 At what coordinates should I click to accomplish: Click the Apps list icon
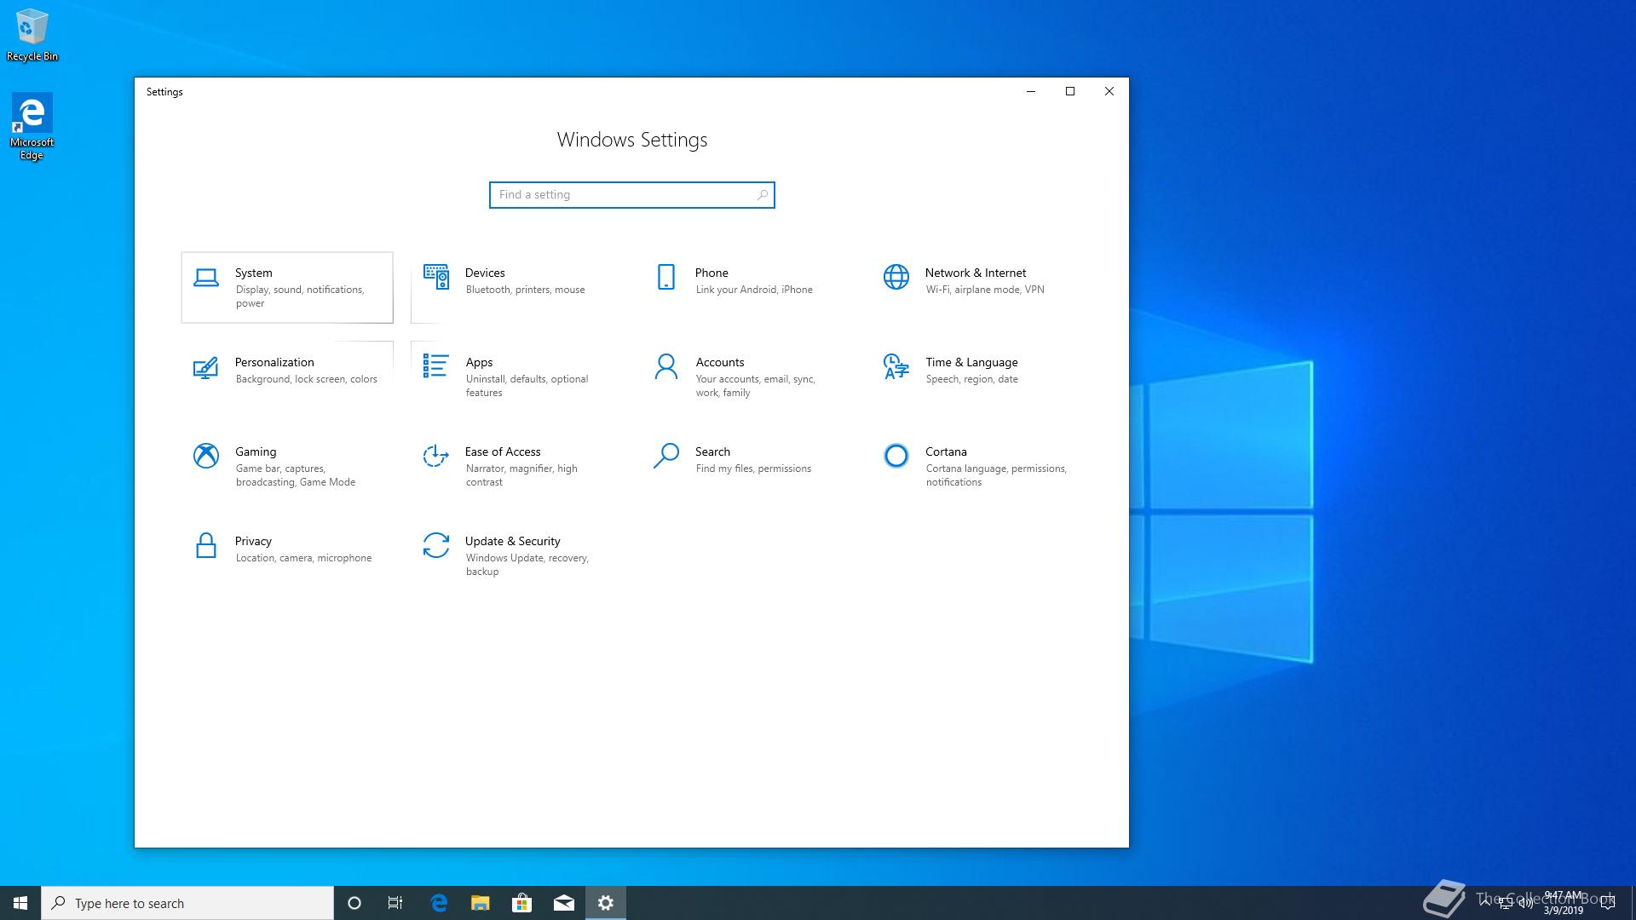(x=435, y=366)
